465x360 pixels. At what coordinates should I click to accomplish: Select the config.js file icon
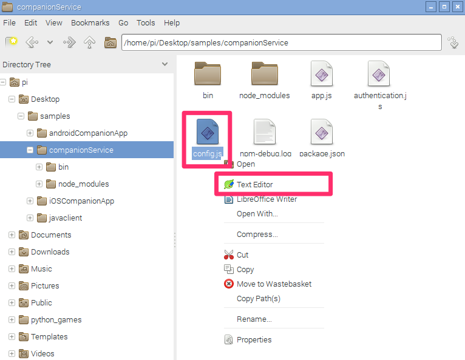click(208, 132)
